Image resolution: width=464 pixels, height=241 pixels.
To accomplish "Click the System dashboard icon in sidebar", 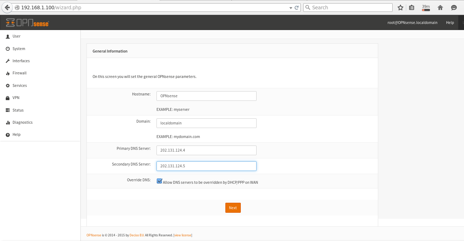I will point(8,49).
